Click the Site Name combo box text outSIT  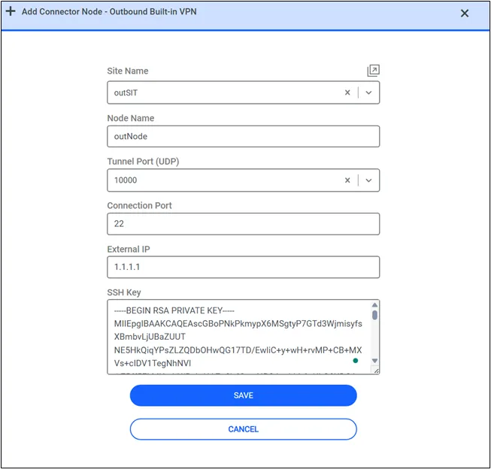coord(126,92)
